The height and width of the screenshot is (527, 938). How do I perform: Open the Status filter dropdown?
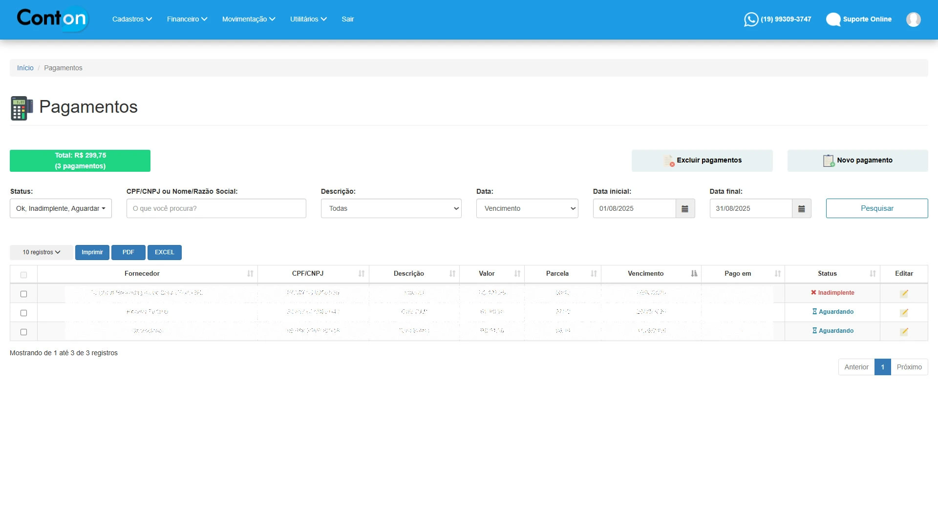pos(61,208)
